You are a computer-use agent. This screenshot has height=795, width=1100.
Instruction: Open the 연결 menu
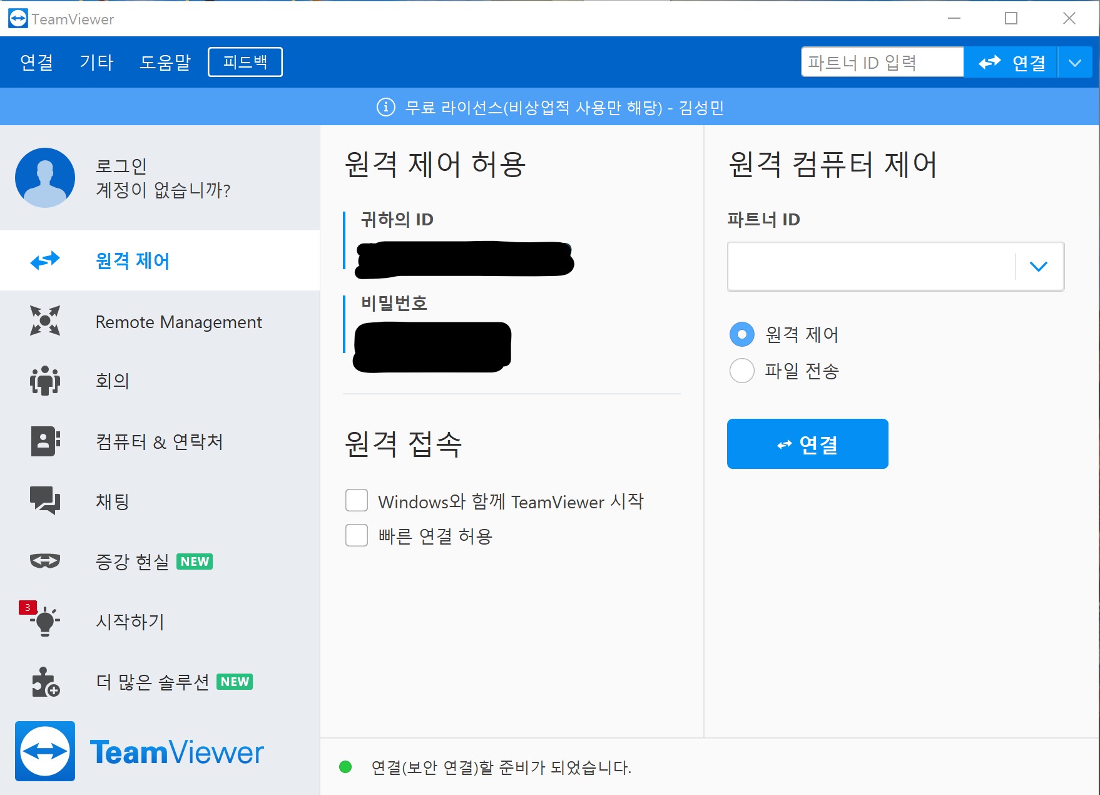(x=36, y=63)
